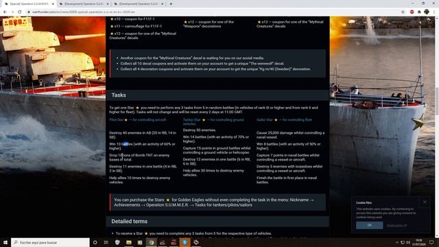
Task: Click the forward navigation arrow
Action: pos(12,12)
